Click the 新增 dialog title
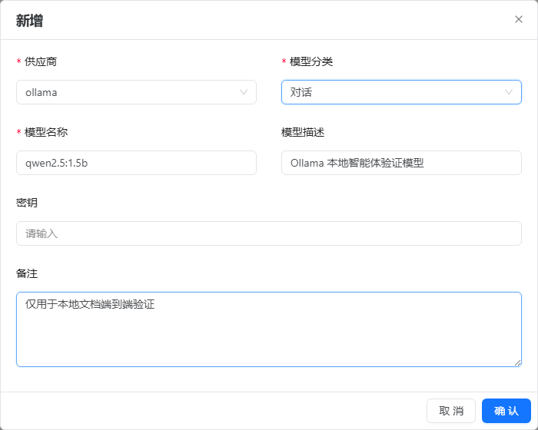 point(29,21)
